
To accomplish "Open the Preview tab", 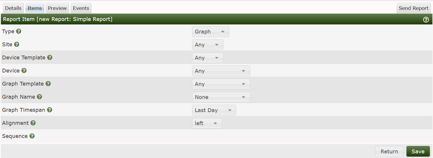I will click(x=57, y=8).
